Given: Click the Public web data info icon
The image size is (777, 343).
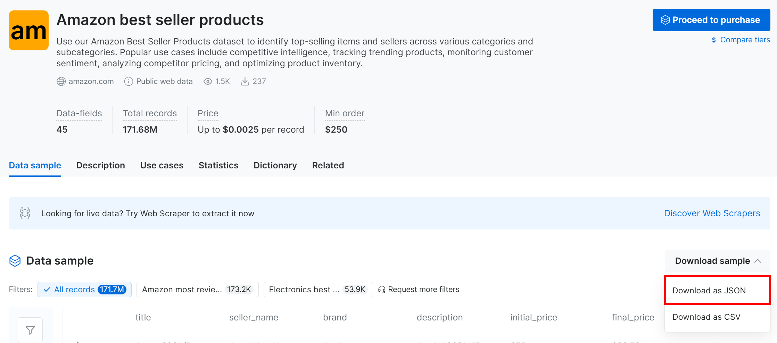Looking at the screenshot, I should [129, 81].
